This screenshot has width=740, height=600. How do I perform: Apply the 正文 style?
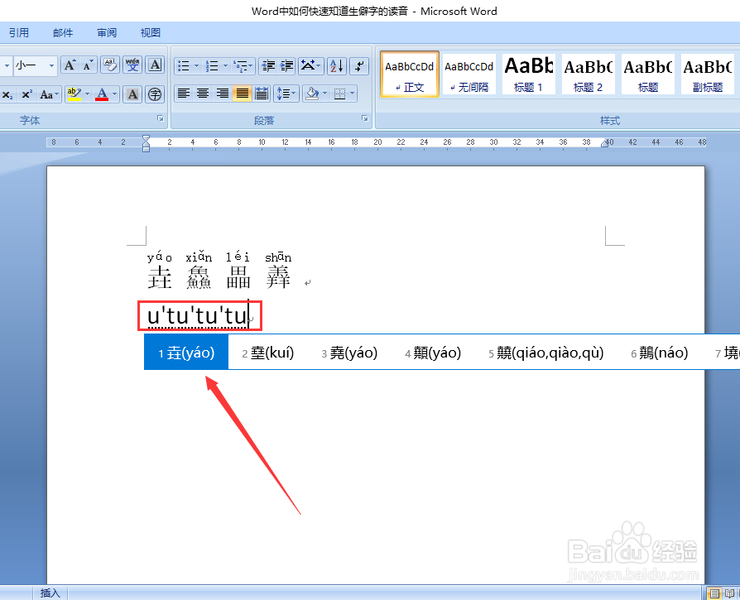pos(410,74)
